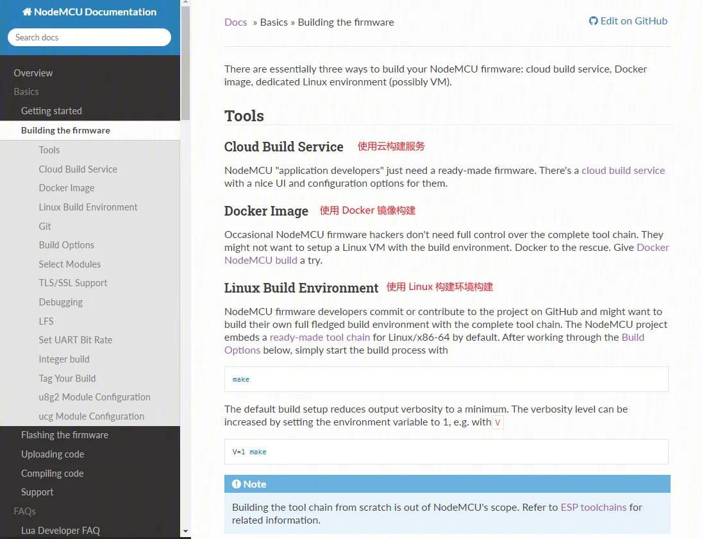Open Lua Developer FAQ page

(x=60, y=531)
